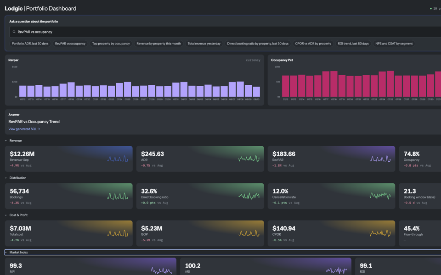Click the 'RevPAR vs Occupancy Trend' answer heading

pos(34,122)
